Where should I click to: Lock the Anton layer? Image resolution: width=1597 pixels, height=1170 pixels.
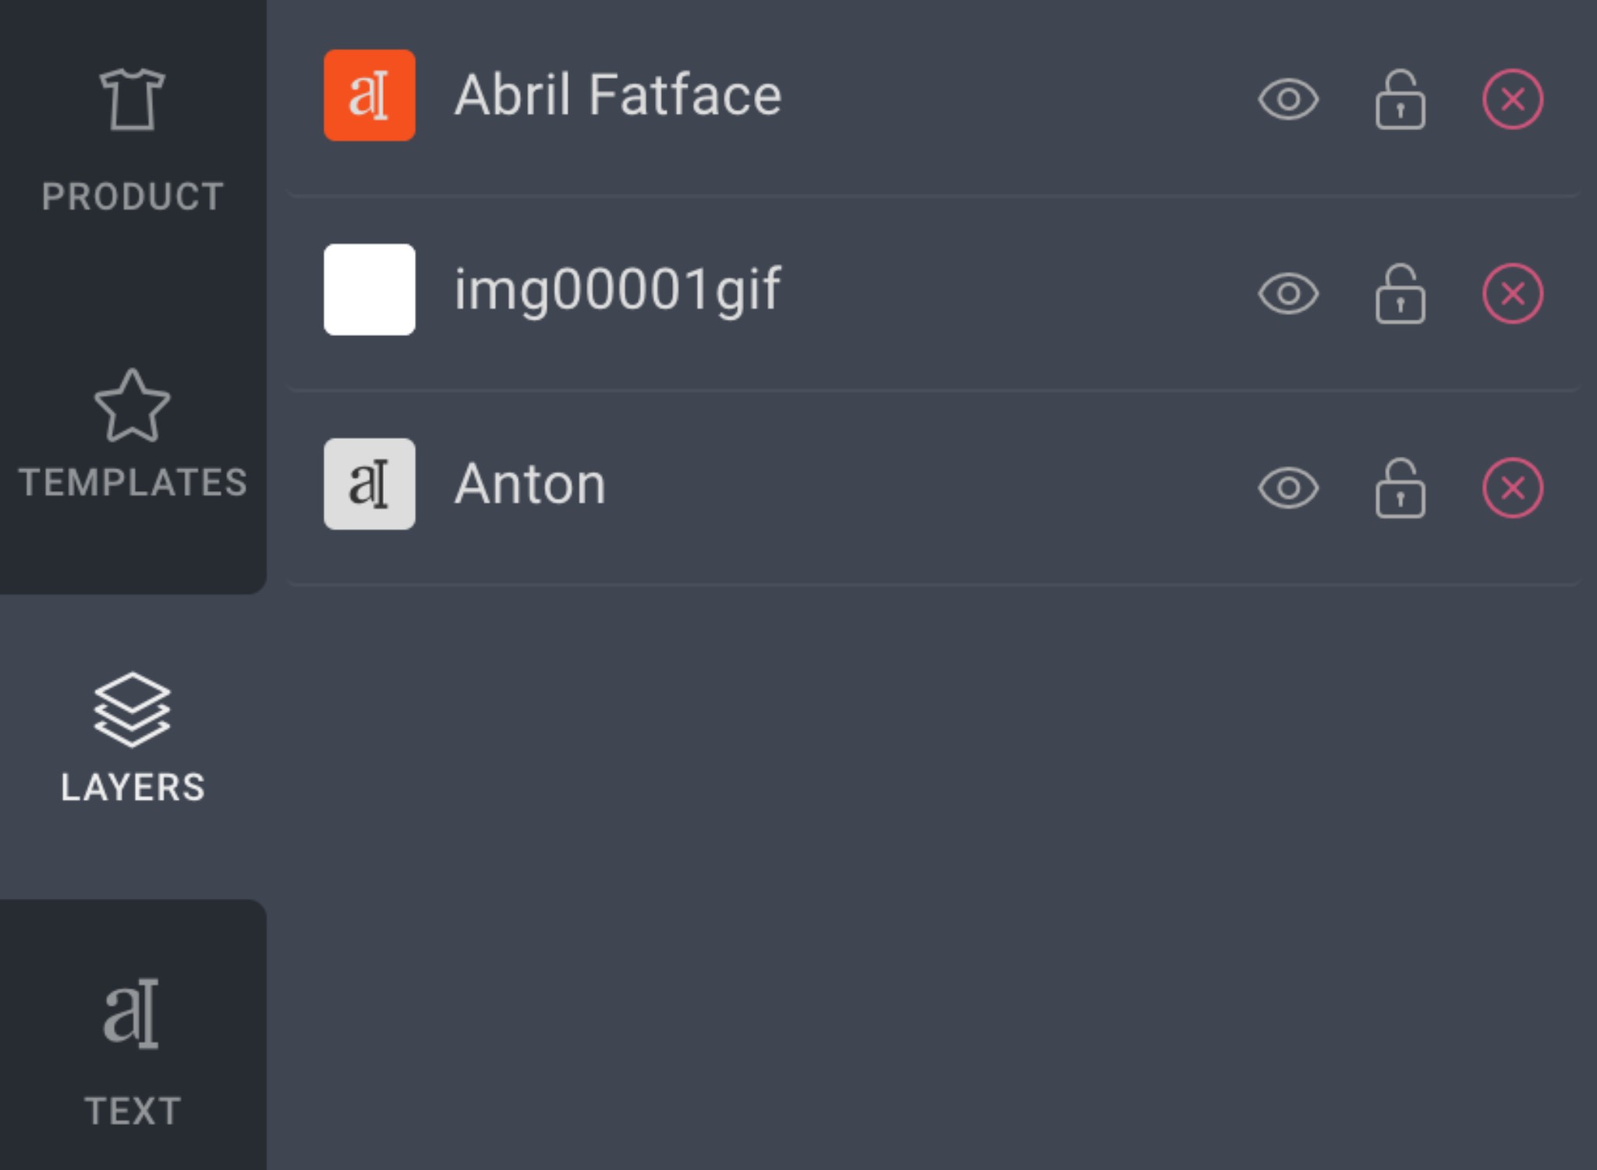[1400, 488]
